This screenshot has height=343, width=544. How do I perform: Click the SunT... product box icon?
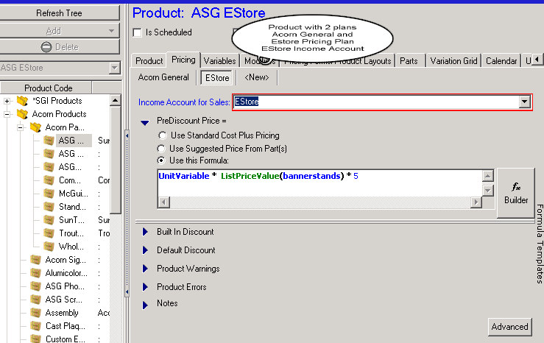(x=49, y=220)
